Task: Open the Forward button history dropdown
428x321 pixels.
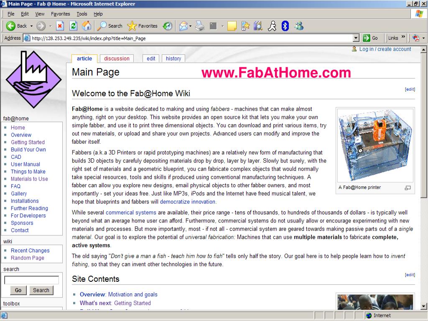Action: pyautogui.click(x=50, y=26)
